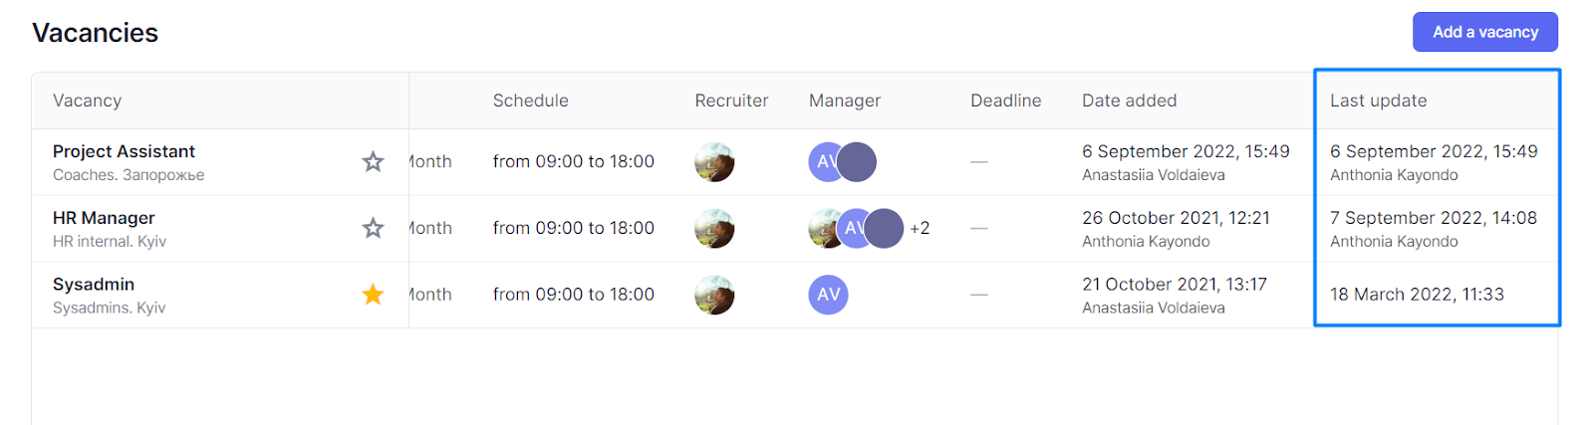Expand the +2 additional managers indicator
The width and height of the screenshot is (1594, 425).
pos(920,228)
